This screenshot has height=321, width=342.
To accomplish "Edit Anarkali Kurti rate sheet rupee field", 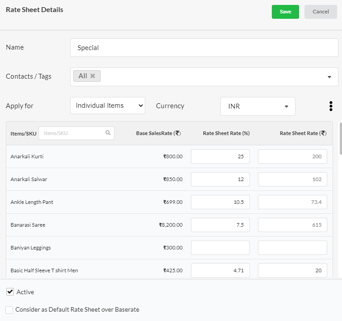I will 292,156.
